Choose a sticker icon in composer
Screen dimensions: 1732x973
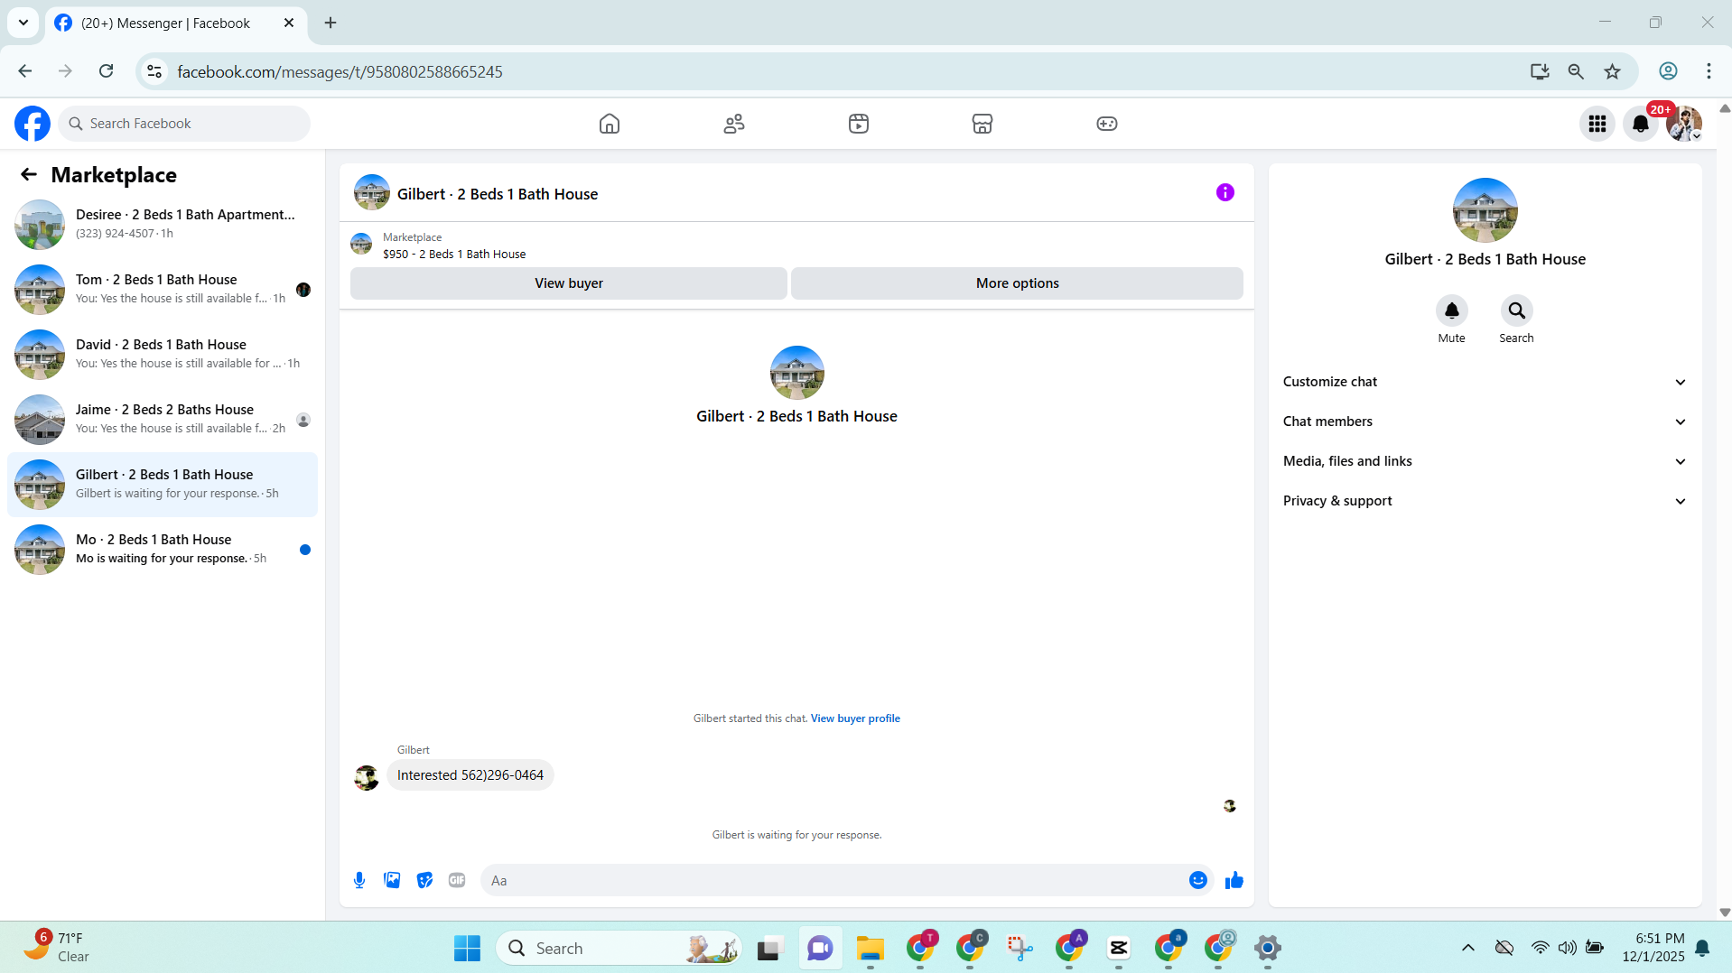point(424,880)
